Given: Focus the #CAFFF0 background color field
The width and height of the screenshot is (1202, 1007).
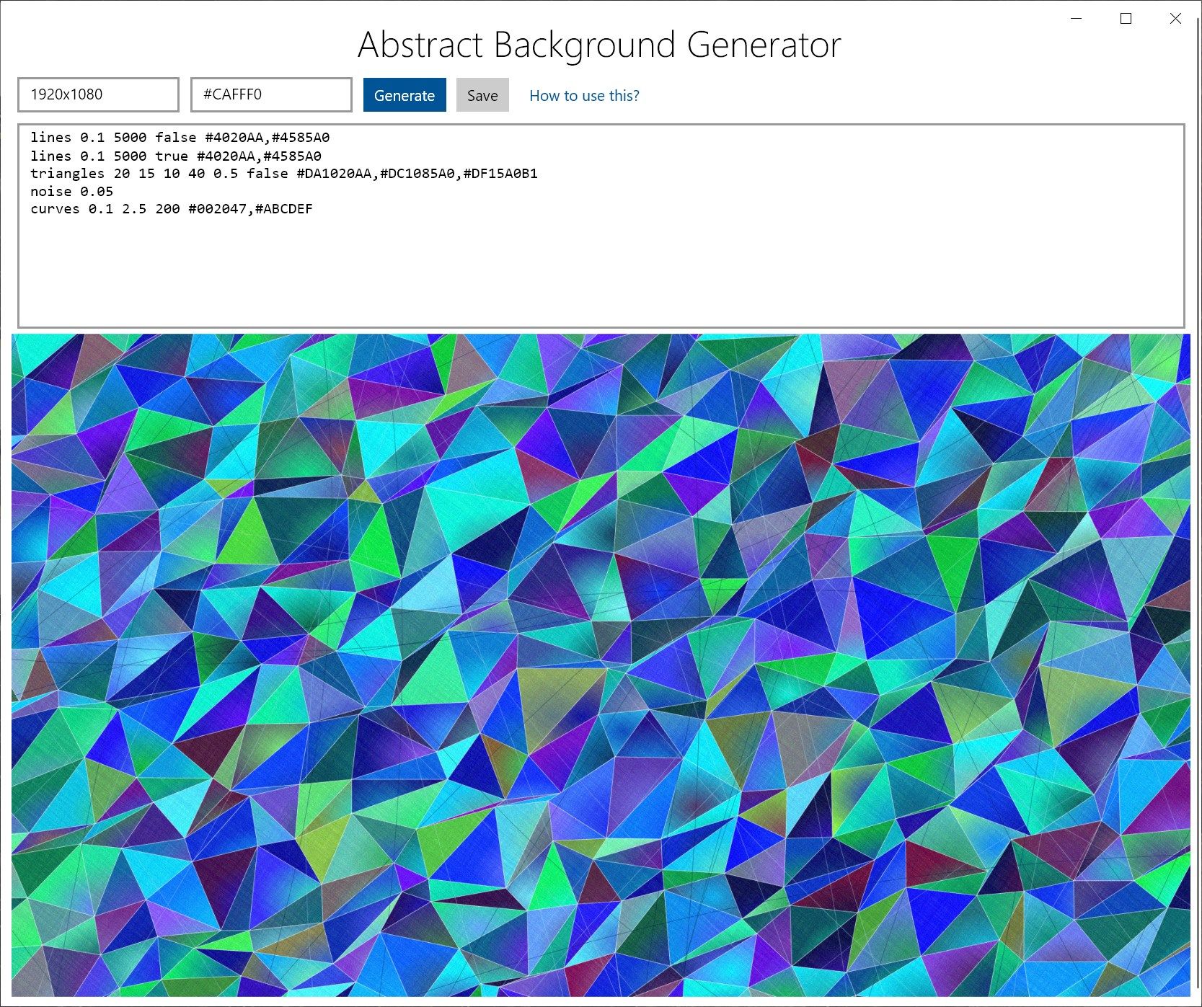Looking at the screenshot, I should click(271, 94).
